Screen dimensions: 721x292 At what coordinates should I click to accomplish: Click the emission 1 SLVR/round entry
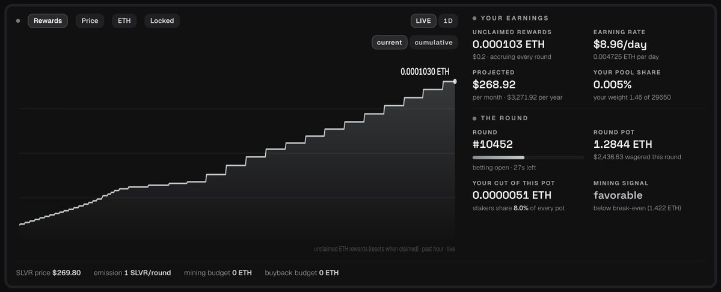[x=132, y=273]
